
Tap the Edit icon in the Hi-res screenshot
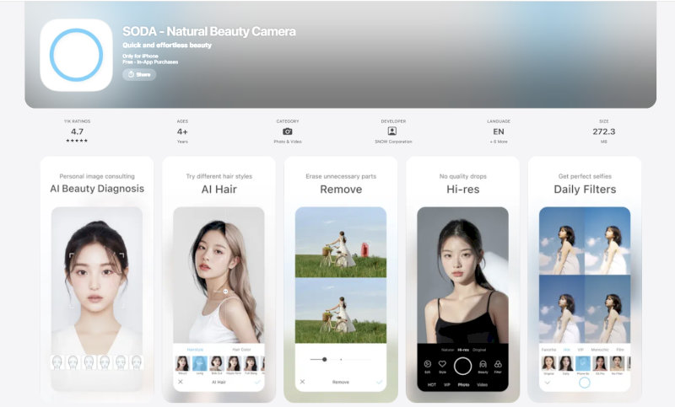[x=428, y=366]
